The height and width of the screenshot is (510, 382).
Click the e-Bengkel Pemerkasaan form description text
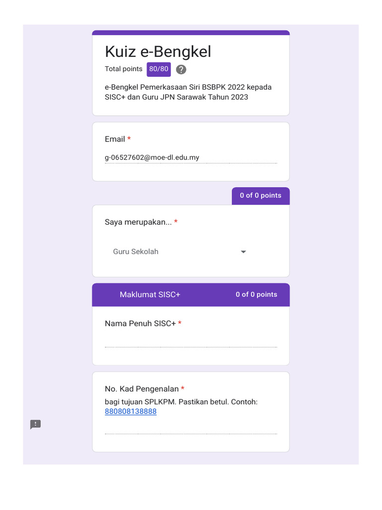188,92
